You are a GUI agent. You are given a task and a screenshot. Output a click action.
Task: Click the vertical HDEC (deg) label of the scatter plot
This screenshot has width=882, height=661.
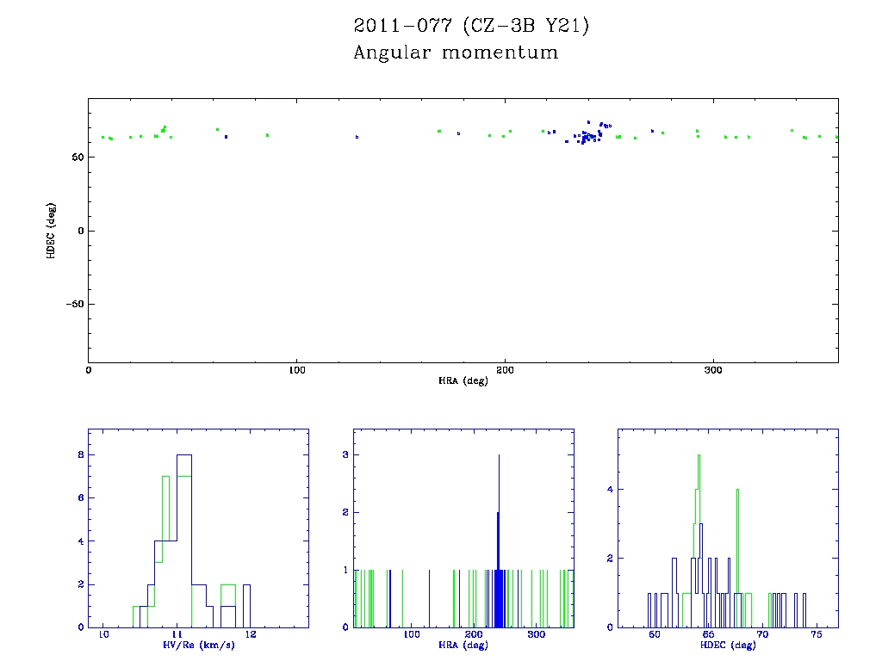[51, 230]
